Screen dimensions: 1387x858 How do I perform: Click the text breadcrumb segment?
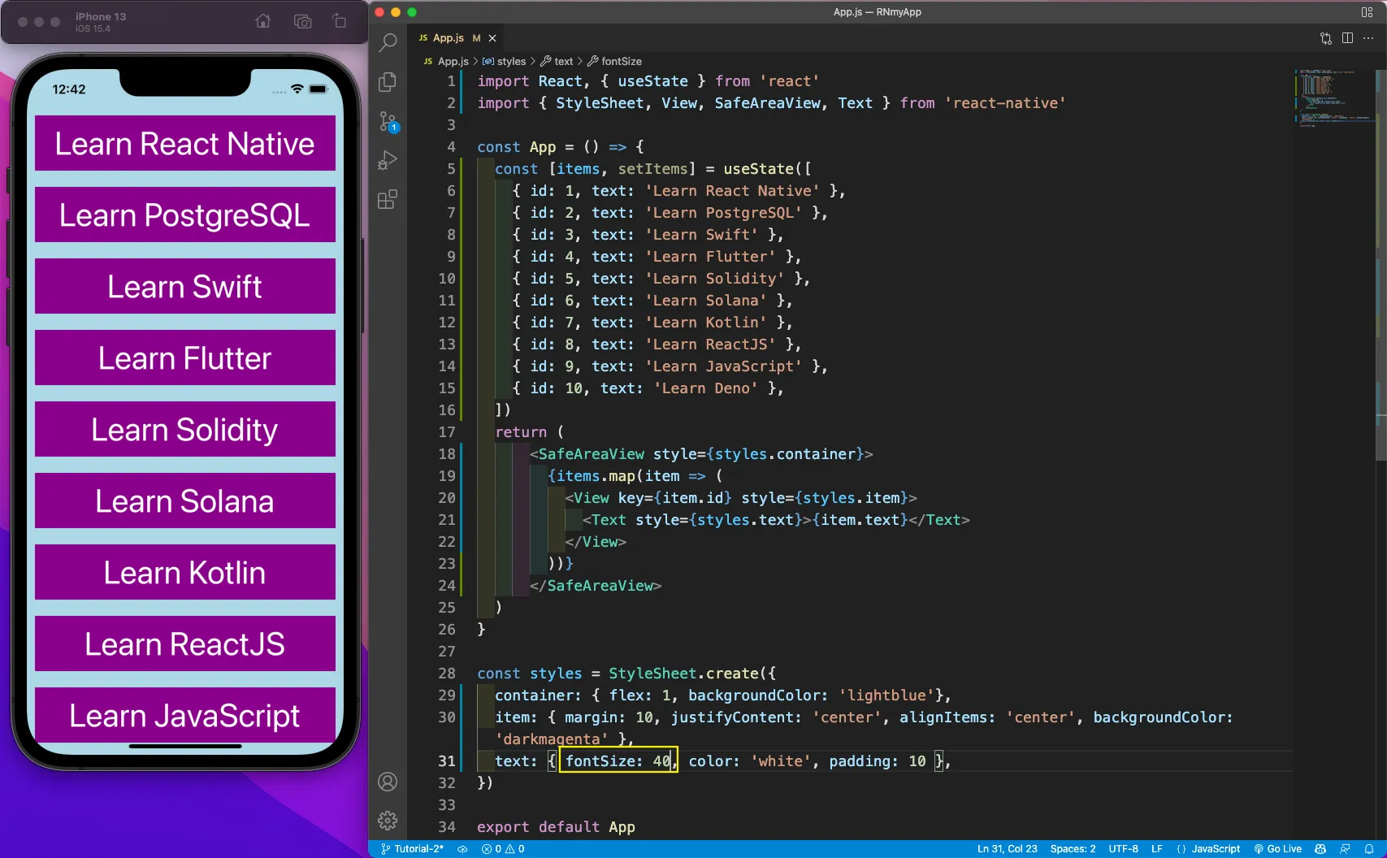557,62
